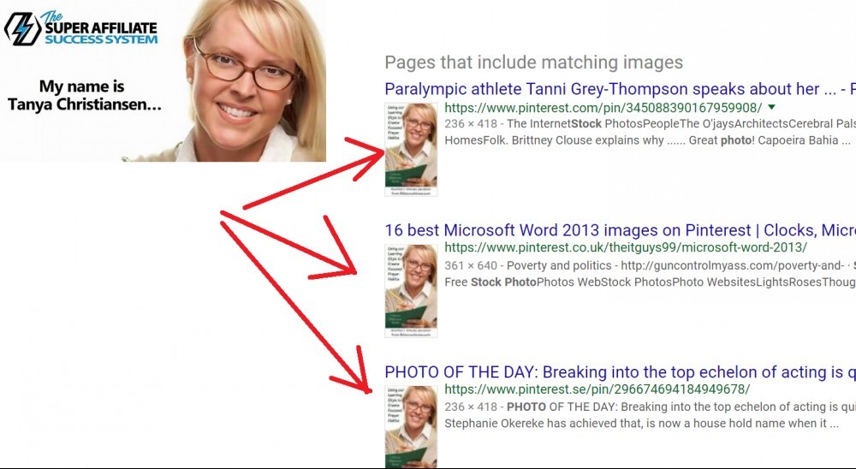Open thumbnail under the Microsoft Word 2013 result
The image size is (856, 469).
click(x=411, y=290)
